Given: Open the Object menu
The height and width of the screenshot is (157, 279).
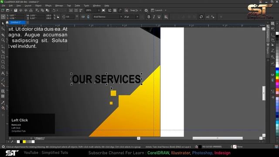Looking at the screenshot, I should tap(38, 6).
